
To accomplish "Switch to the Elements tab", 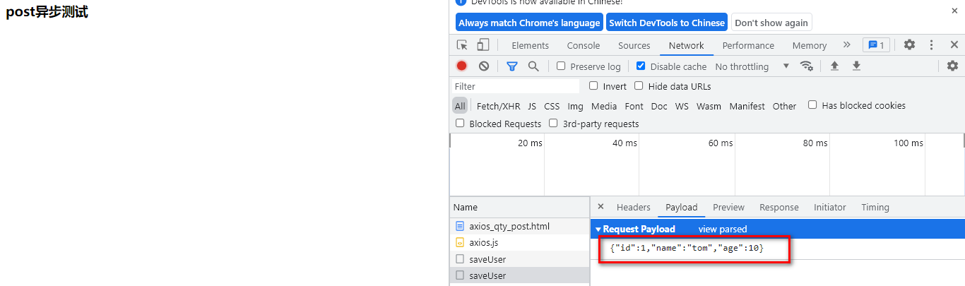I will (530, 45).
